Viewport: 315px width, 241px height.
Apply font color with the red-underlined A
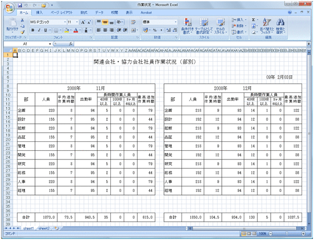pos(76,30)
